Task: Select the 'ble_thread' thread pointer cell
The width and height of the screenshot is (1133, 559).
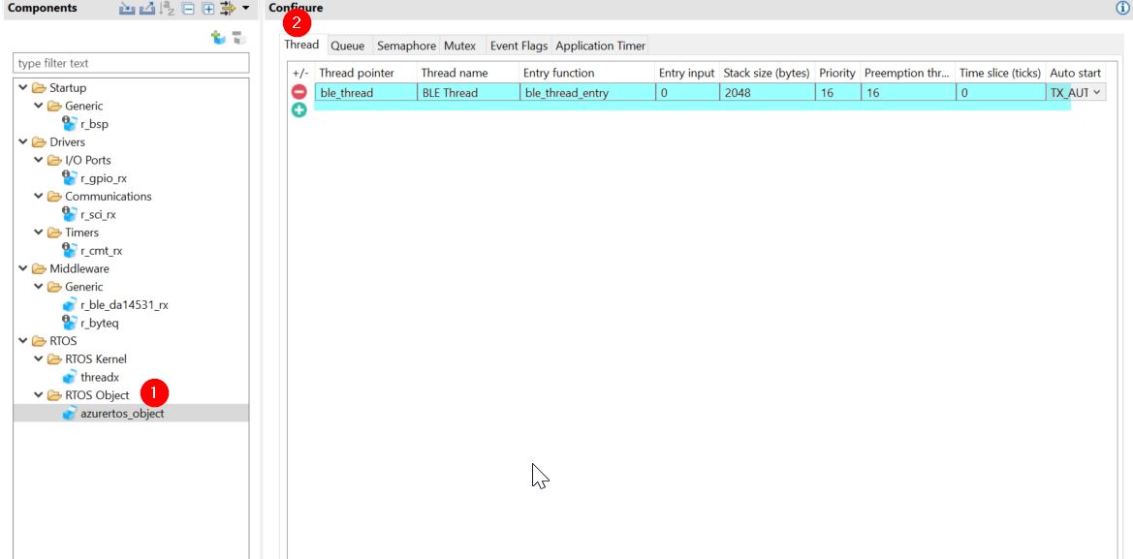Action: [365, 92]
